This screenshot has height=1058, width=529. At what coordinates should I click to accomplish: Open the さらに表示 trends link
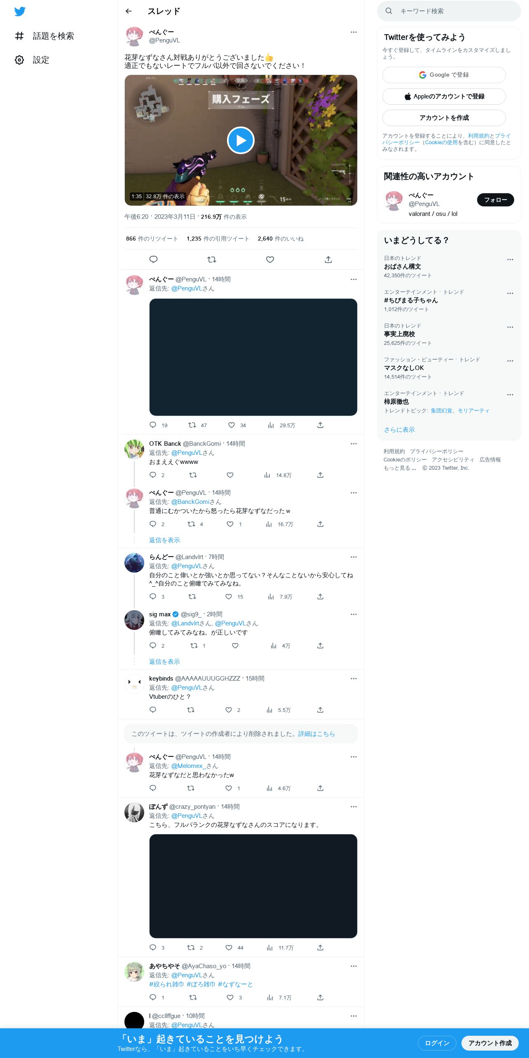point(399,430)
